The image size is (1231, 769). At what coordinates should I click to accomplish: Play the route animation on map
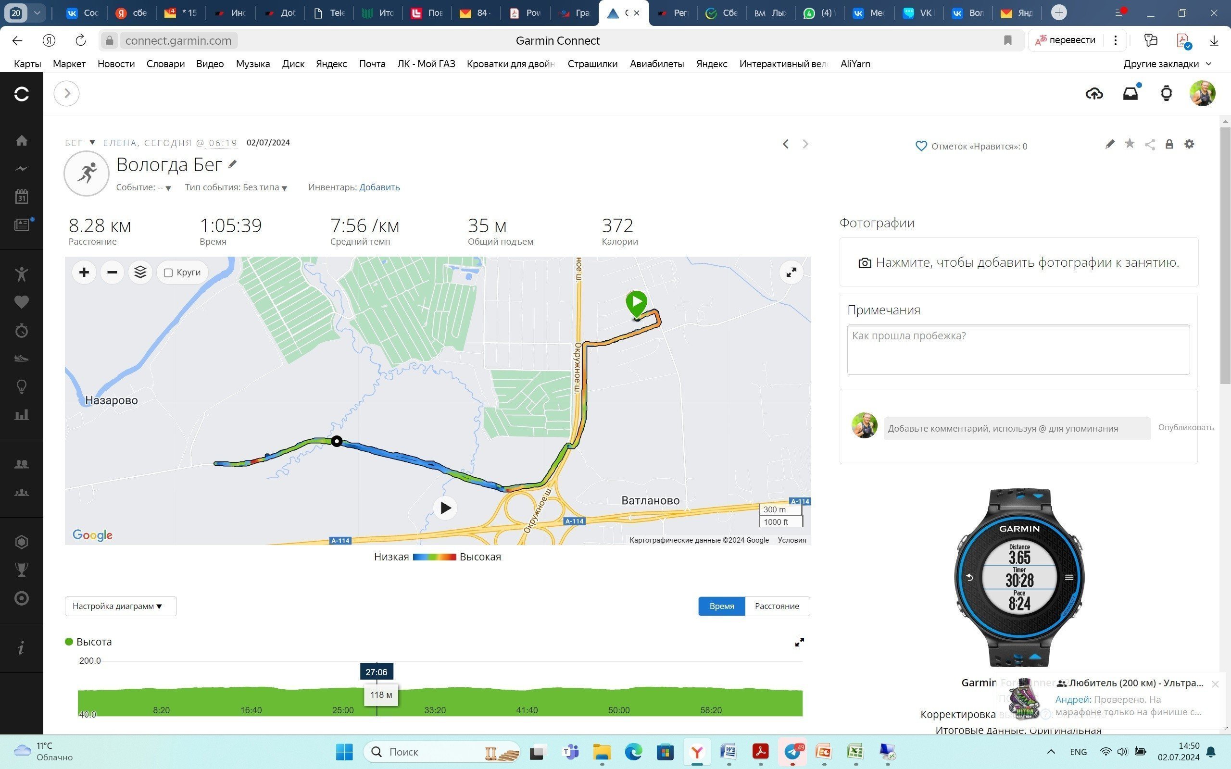click(x=446, y=508)
